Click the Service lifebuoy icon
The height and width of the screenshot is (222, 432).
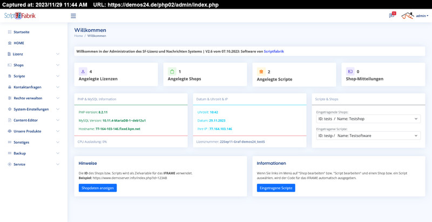10,164
